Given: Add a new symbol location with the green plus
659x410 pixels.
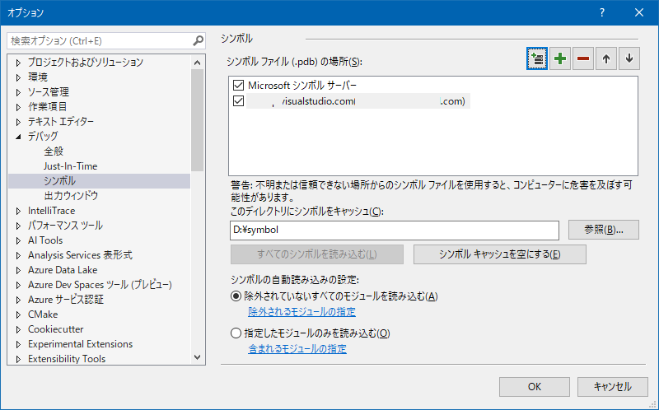Looking at the screenshot, I should point(560,58).
